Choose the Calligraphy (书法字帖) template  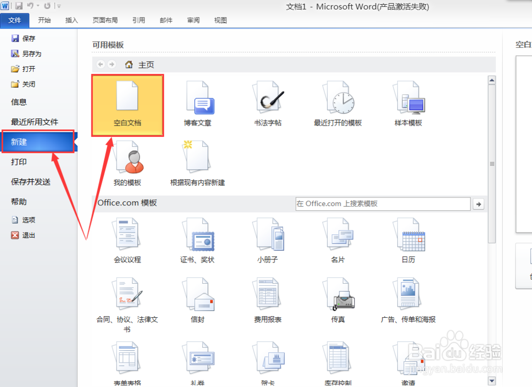pos(268,104)
